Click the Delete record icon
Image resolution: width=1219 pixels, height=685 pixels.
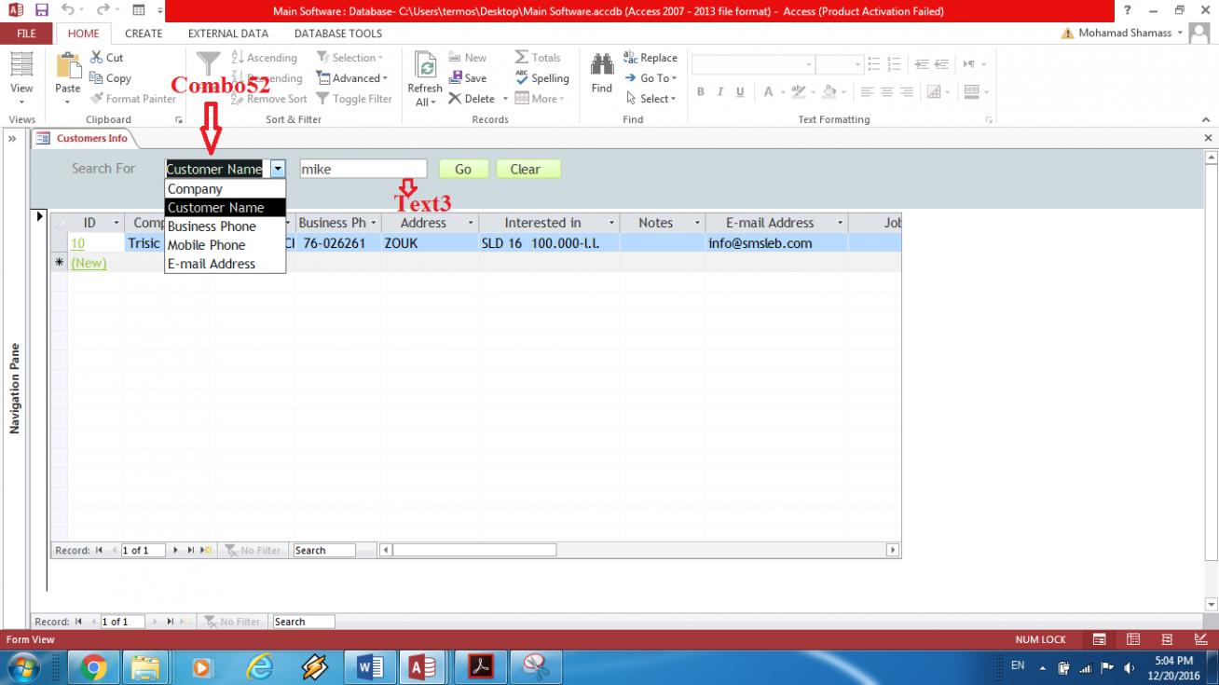pos(455,99)
